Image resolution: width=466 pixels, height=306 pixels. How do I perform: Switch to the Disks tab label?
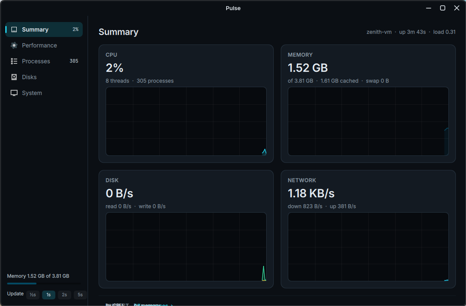(x=29, y=77)
